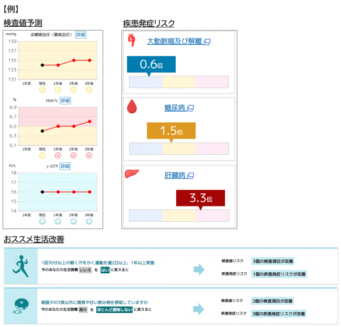Click the exercise recommendation text about 1回30分以上
The height and width of the screenshot is (327, 341).
(x=98, y=263)
